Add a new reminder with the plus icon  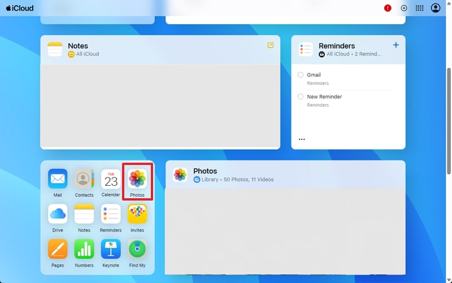[x=396, y=45]
